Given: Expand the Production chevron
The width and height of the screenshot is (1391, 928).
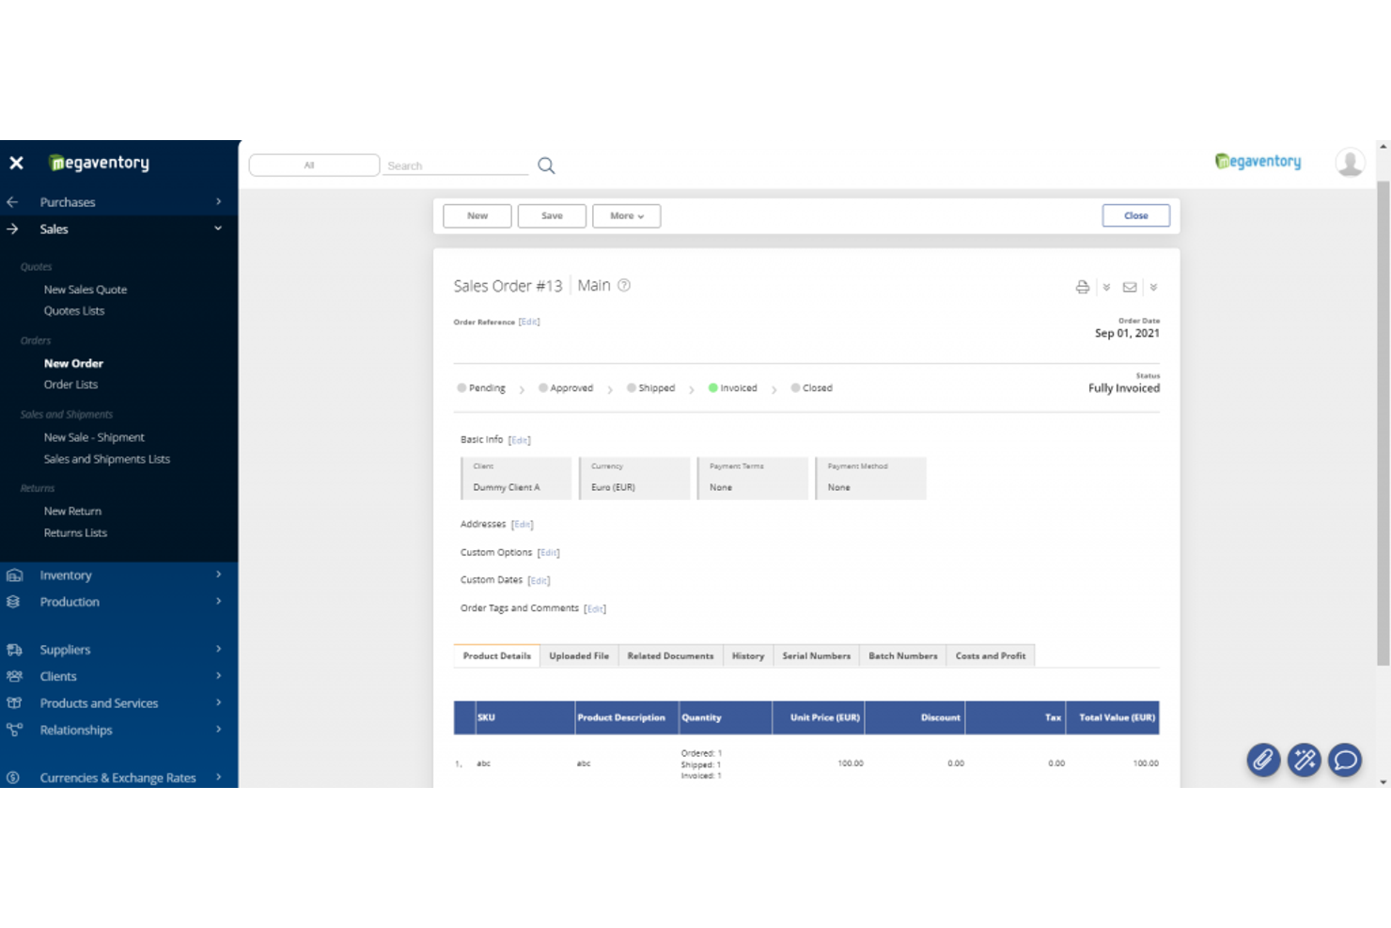Looking at the screenshot, I should (x=218, y=601).
